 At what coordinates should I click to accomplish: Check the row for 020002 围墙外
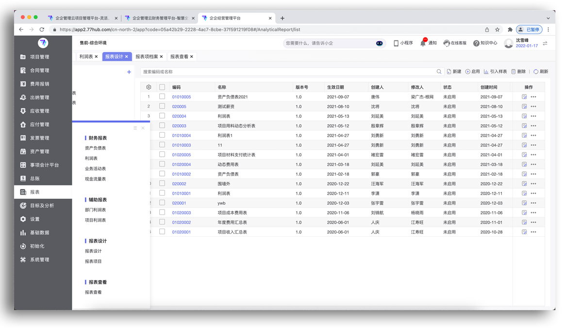162,183
